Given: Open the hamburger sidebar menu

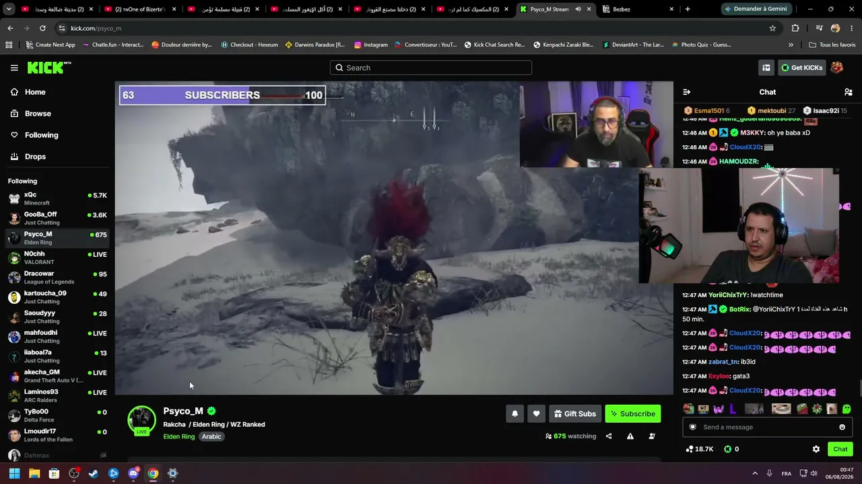Looking at the screenshot, I should pos(14,68).
